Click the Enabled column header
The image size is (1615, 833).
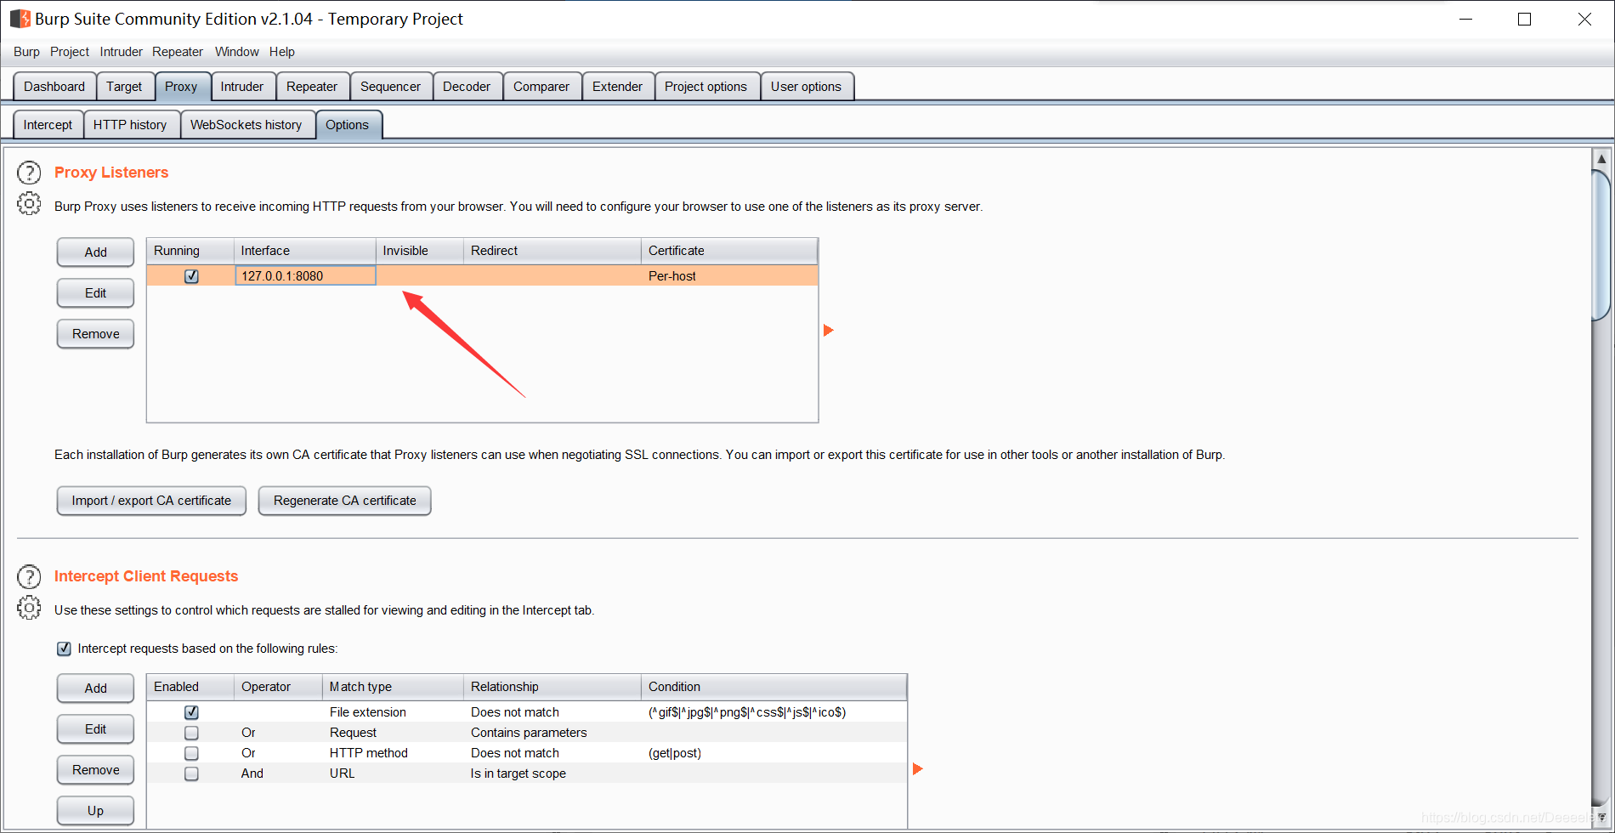coord(190,687)
